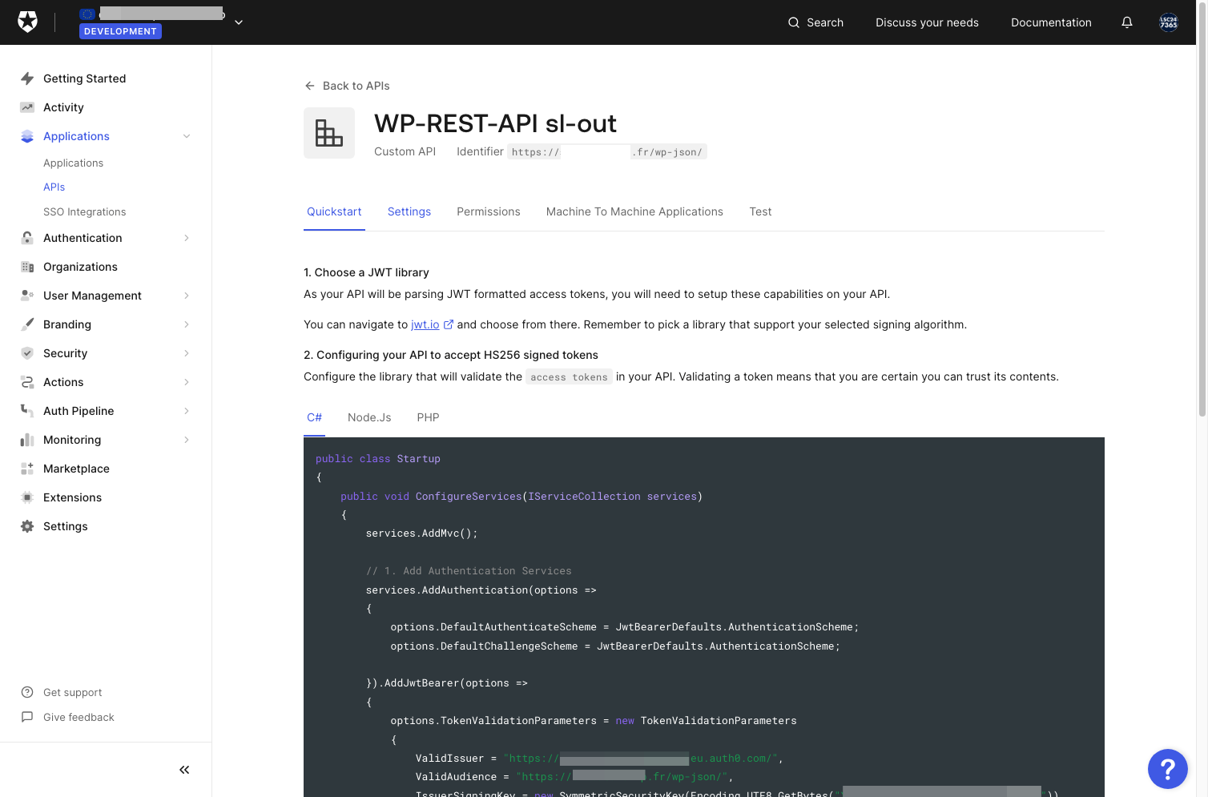Collapse the sidebar with the double-chevron icon

[184, 770]
